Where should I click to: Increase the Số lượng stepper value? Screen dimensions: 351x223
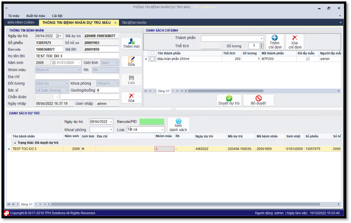[261, 45]
